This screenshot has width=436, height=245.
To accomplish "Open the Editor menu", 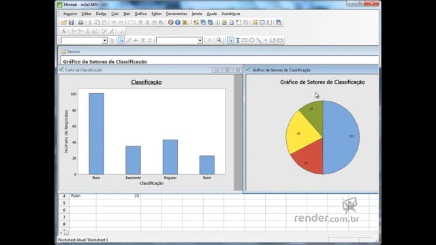I will [157, 14].
